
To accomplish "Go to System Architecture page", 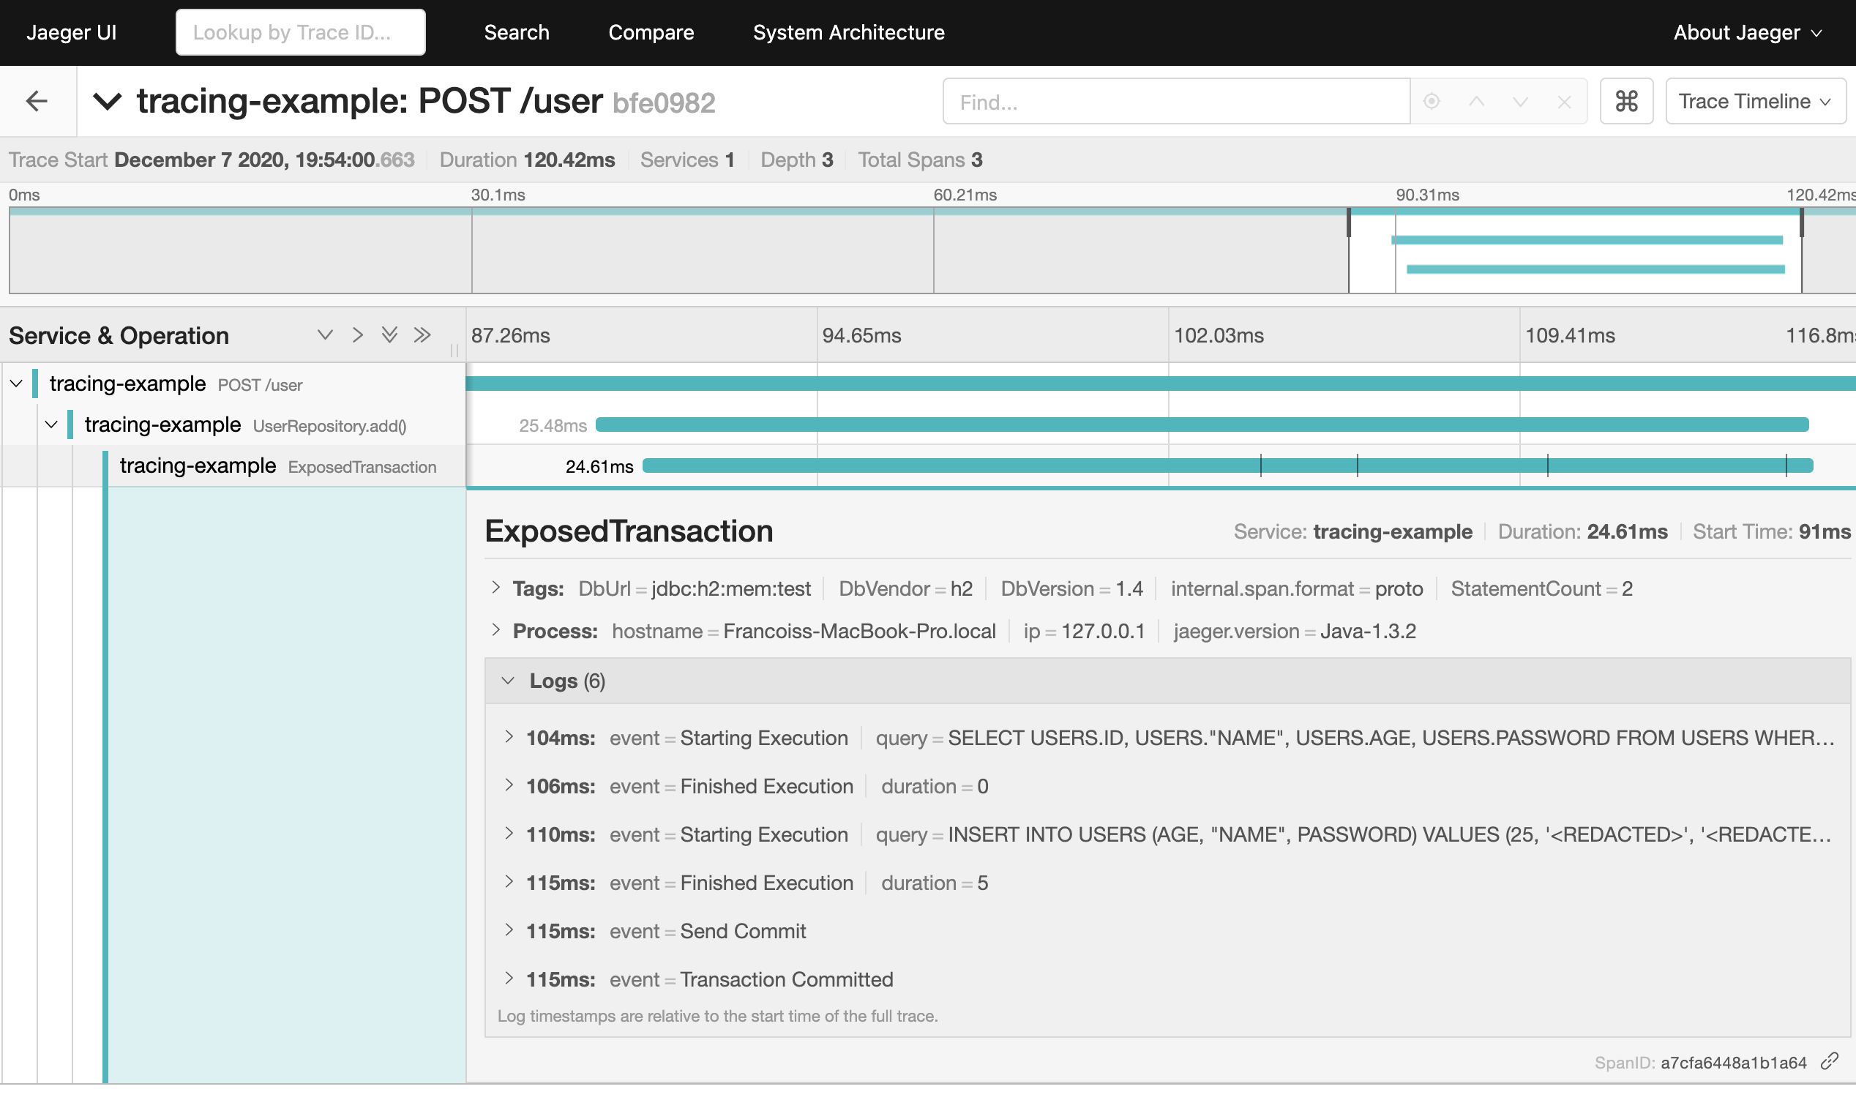I will [848, 32].
